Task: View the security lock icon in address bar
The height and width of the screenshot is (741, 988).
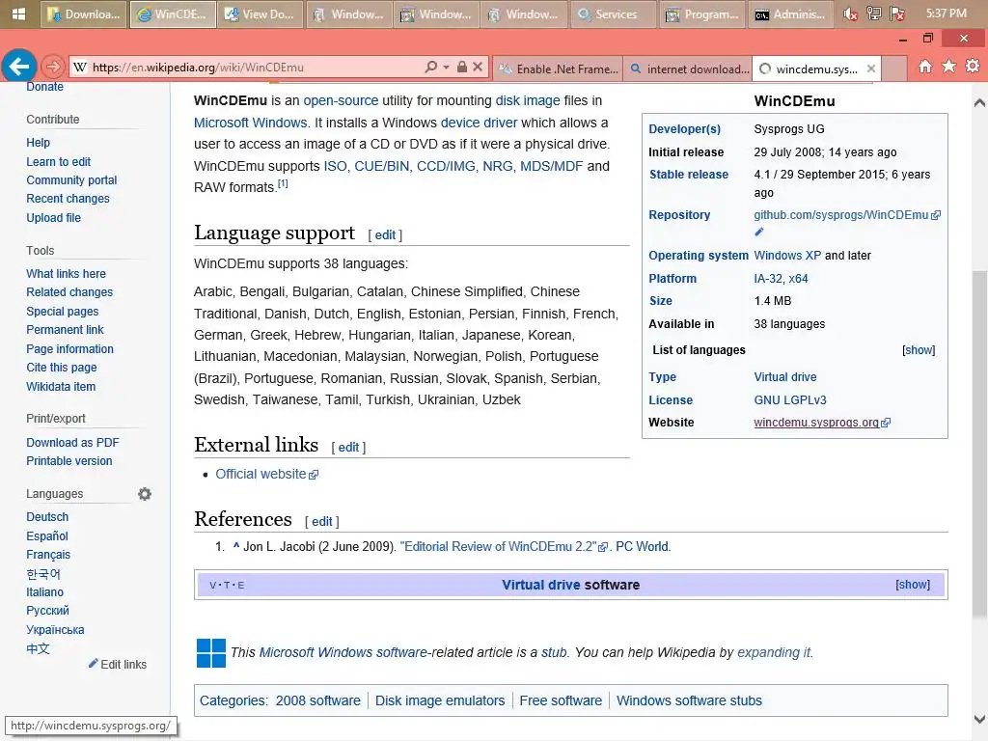Action: (x=462, y=67)
